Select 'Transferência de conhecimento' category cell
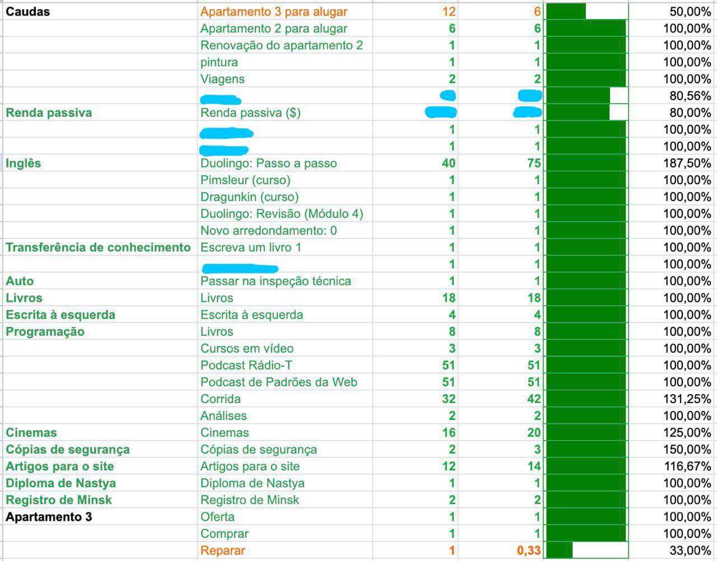Image resolution: width=717 pixels, height=561 pixels. click(100, 247)
